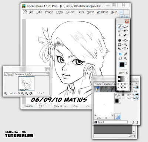Switch to the Color tab
The height and width of the screenshot is (142, 148).
(99, 84)
